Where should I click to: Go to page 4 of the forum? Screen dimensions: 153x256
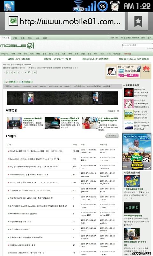14,72
